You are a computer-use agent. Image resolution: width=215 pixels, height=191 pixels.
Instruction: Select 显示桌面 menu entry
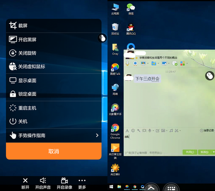point(54,81)
